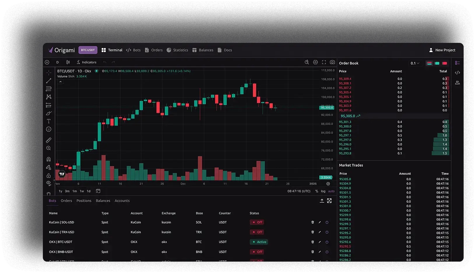Redo the last chart action
Screen dimensions: 475x273
coord(113,62)
